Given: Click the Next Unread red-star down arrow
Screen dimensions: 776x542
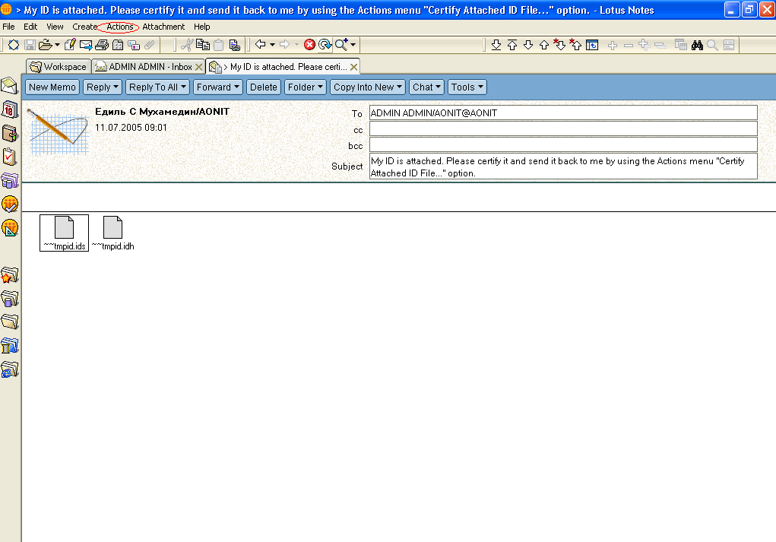Looking at the screenshot, I should point(559,45).
